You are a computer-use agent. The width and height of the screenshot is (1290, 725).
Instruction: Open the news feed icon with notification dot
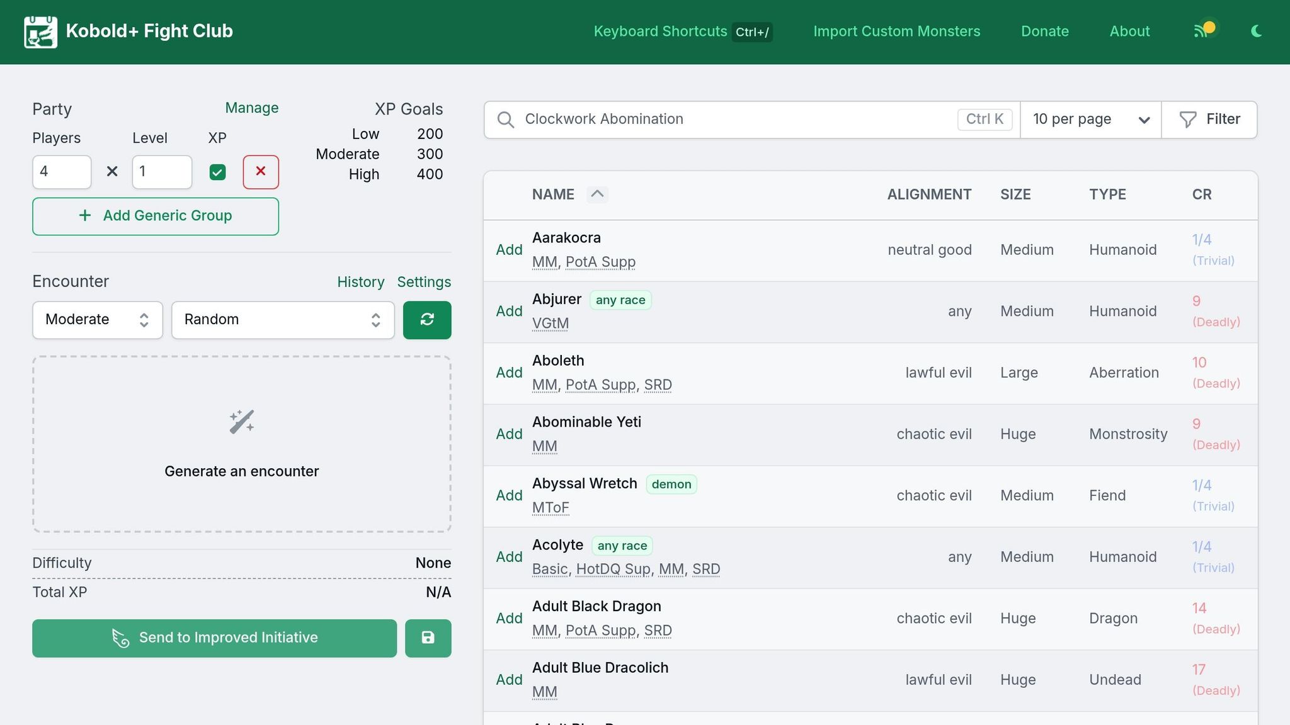click(x=1202, y=31)
